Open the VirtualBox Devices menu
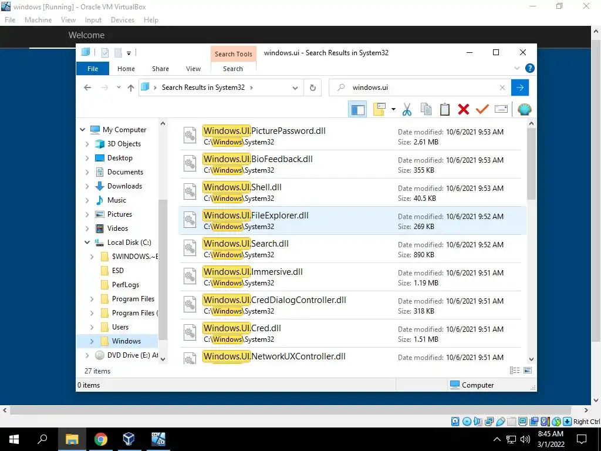 tap(123, 20)
